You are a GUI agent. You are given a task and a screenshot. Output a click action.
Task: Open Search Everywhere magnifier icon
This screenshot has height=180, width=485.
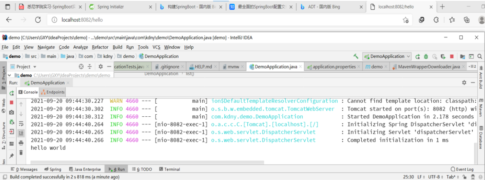(x=480, y=56)
